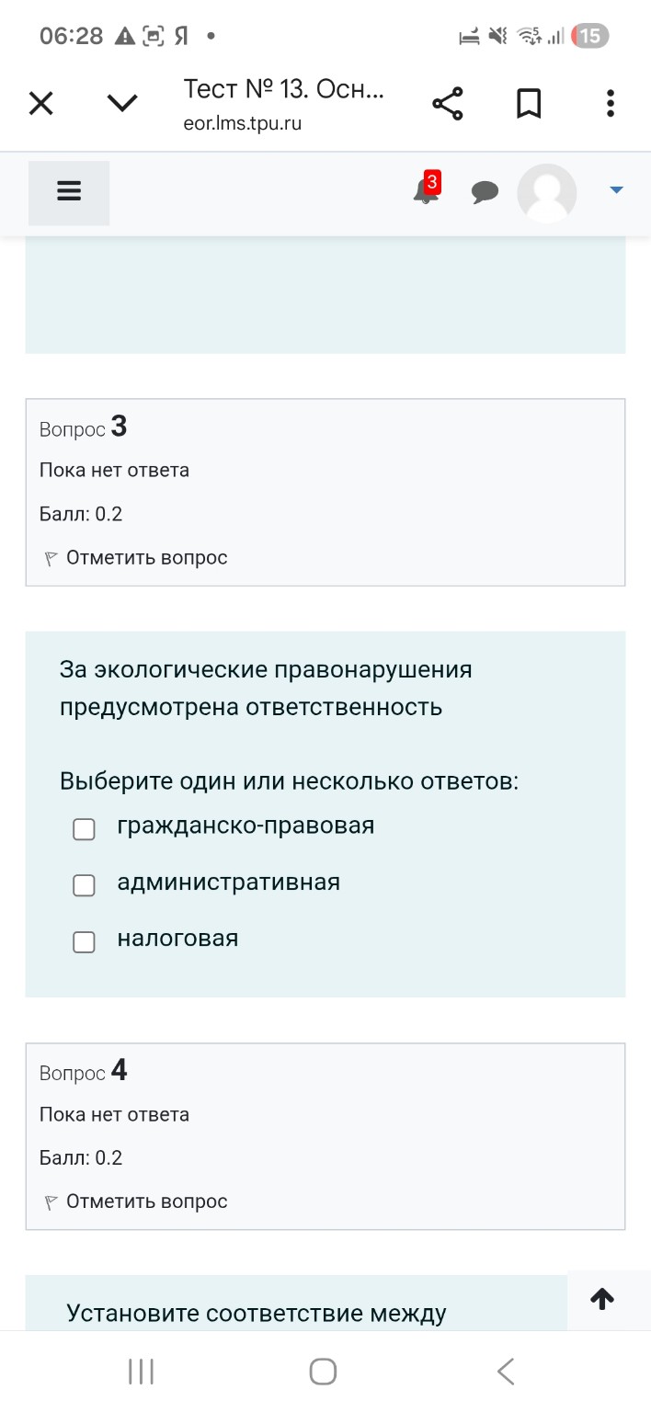Open the navigation drawer via hamburger icon

[x=68, y=189]
